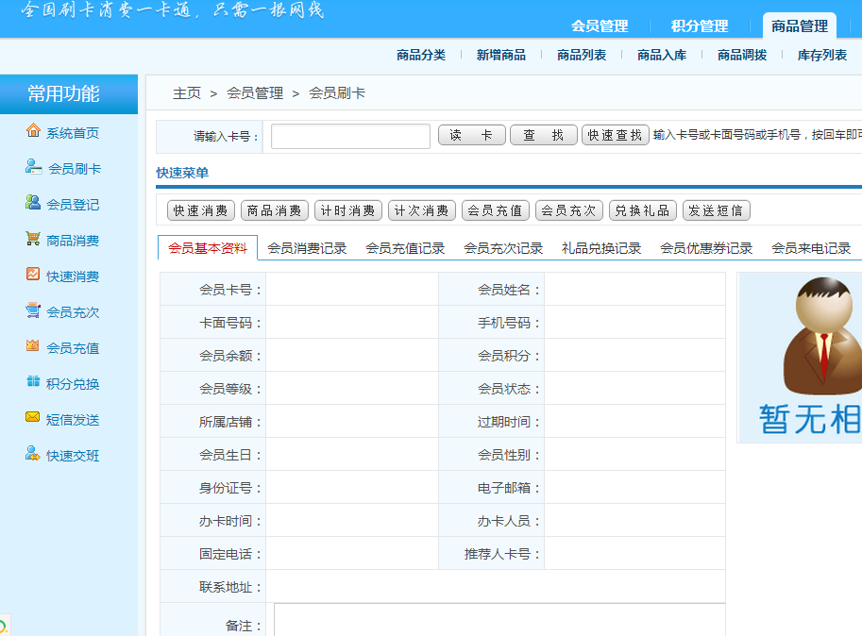This screenshot has height=636, width=862.
Task: Switch to the 会员消费记录 tab
Action: pyautogui.click(x=307, y=248)
